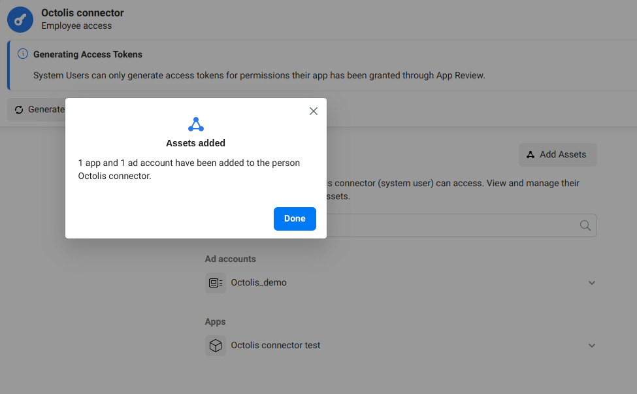This screenshot has width=637, height=394.
Task: Click the Employee access label
Action: point(76,26)
